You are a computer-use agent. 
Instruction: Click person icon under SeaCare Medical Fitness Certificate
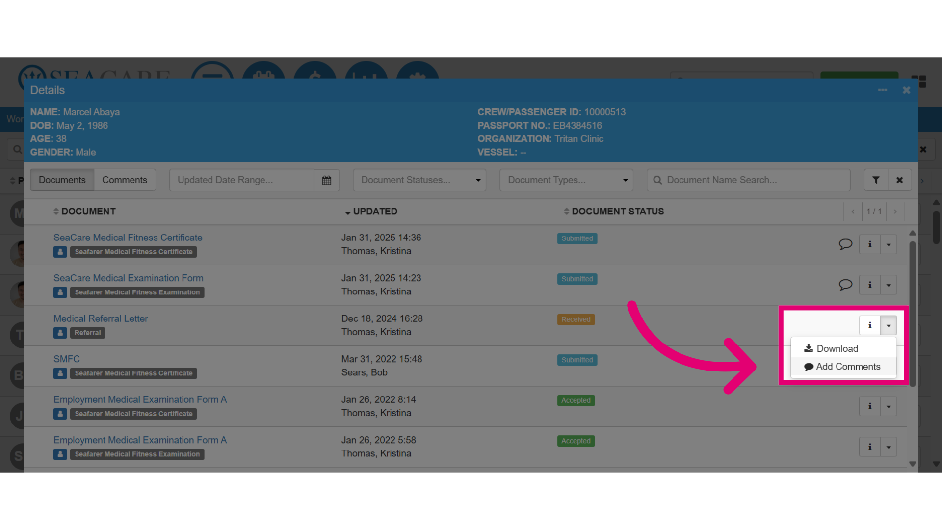(x=60, y=252)
